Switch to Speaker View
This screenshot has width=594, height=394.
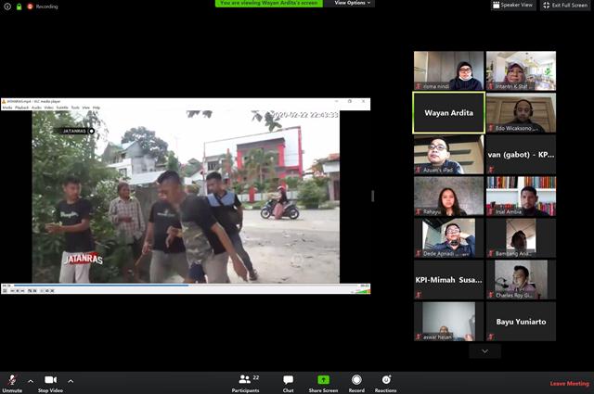click(x=513, y=5)
